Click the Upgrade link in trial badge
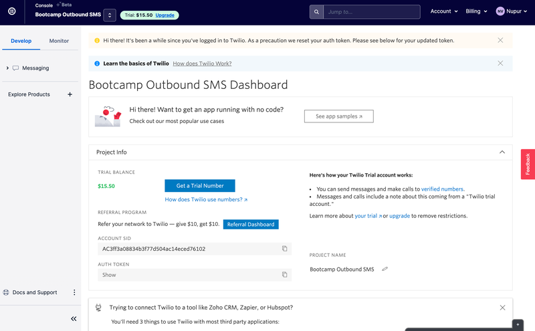 pos(165,15)
